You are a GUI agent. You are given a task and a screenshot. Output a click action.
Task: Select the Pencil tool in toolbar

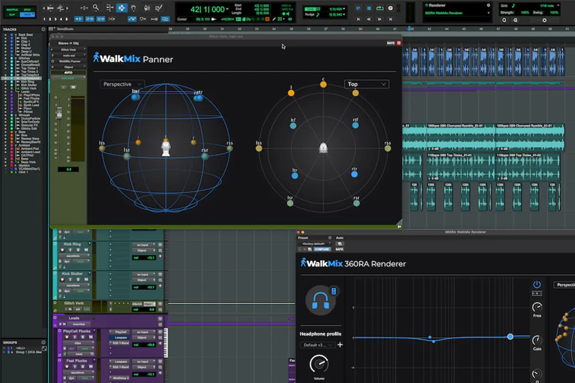[158, 8]
